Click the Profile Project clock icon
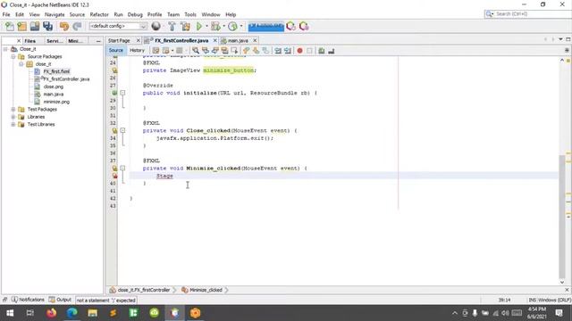572x321 pixels. click(x=232, y=26)
